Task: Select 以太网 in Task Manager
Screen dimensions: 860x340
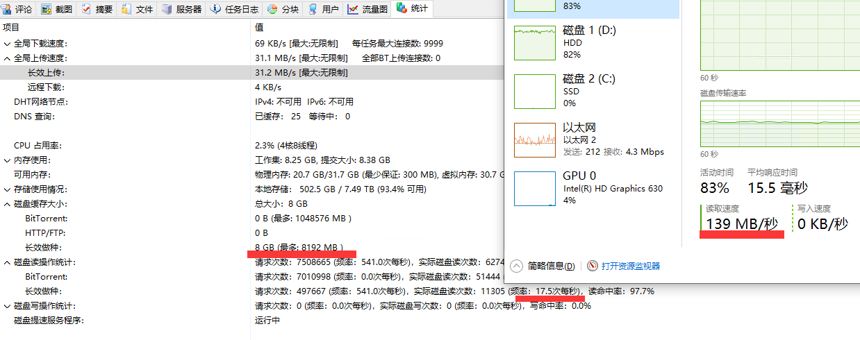Action: pos(594,139)
